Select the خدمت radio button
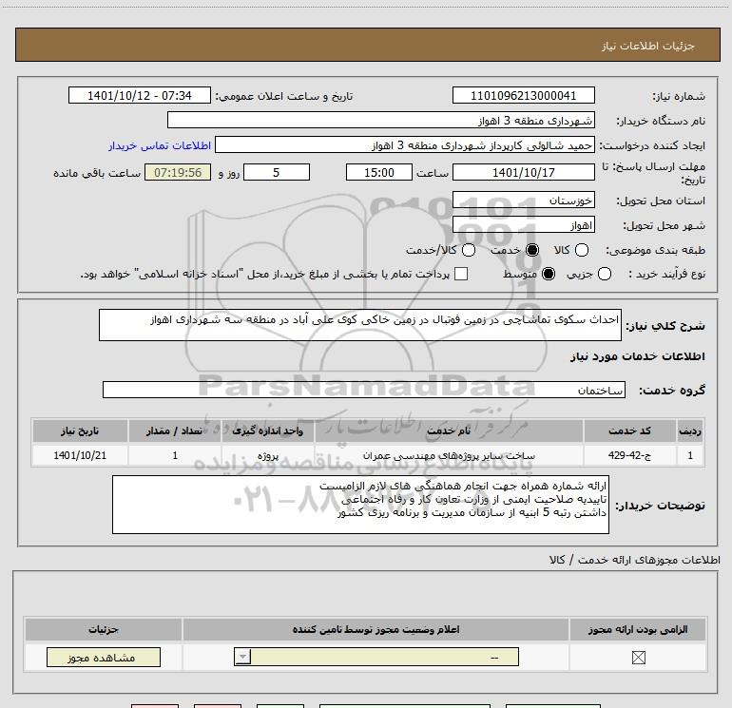Image resolution: width=732 pixels, height=708 pixels. click(x=532, y=250)
